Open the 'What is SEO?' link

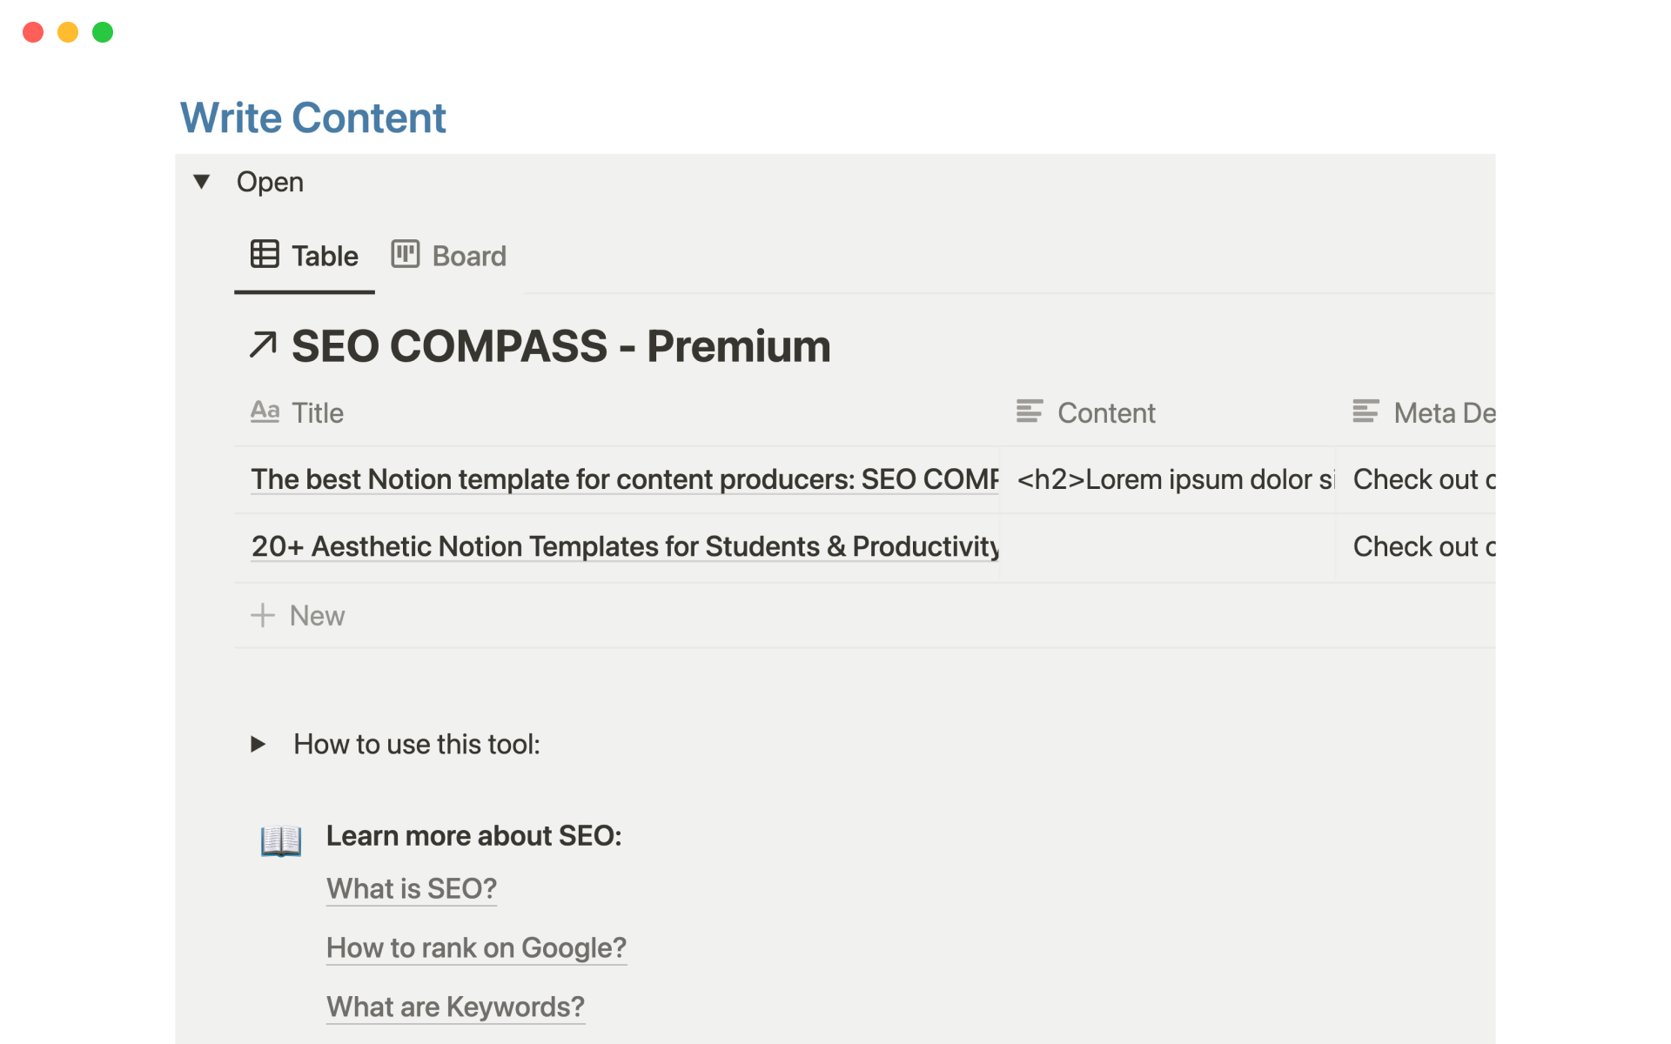click(x=411, y=888)
